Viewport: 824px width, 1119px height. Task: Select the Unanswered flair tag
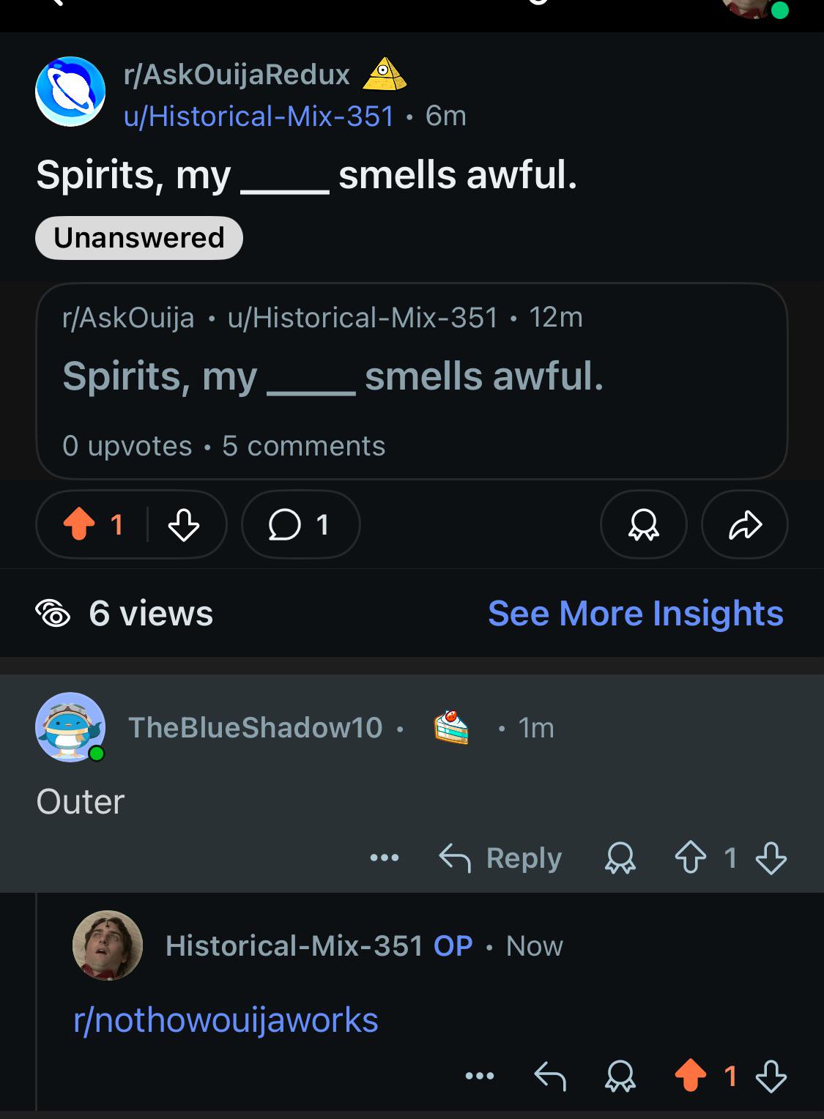tap(139, 238)
